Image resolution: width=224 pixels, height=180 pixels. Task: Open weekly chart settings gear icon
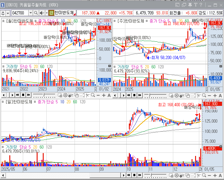pyautogui.click(x=176, y=96)
